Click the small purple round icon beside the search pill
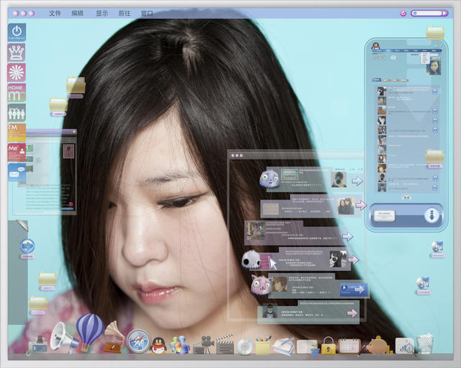461x368 pixels. [x=403, y=13]
